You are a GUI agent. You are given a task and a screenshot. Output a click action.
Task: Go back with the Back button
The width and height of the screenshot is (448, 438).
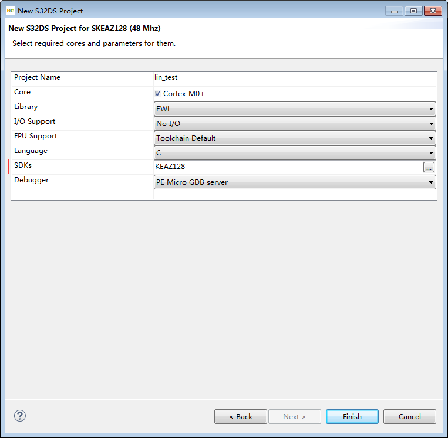pyautogui.click(x=241, y=417)
